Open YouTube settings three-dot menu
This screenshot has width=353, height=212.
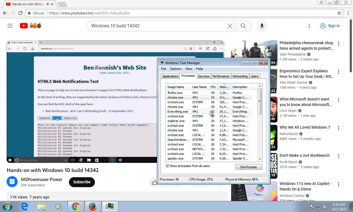click(309, 26)
